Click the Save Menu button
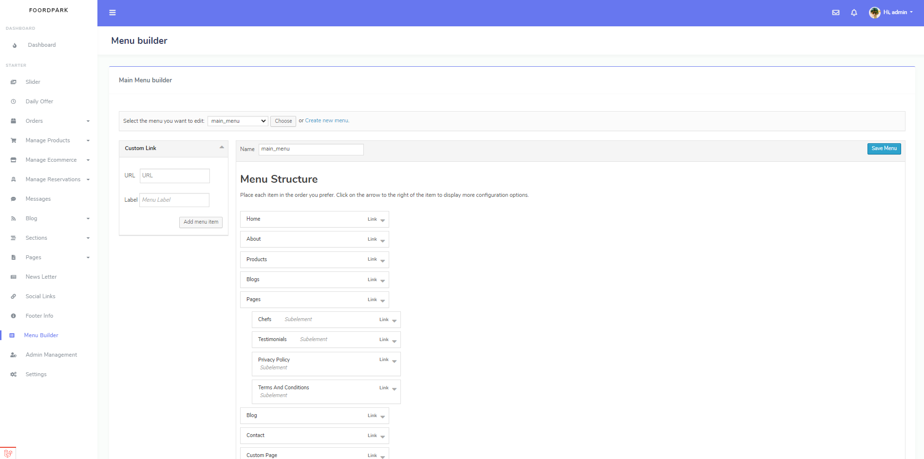This screenshot has height=459, width=924. [884, 149]
